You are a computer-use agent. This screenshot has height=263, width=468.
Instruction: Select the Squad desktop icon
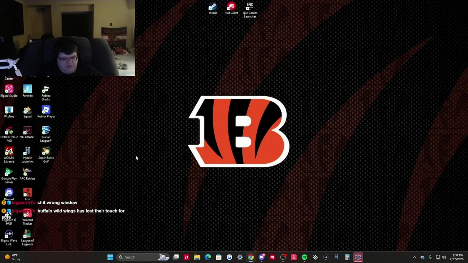pos(27,112)
